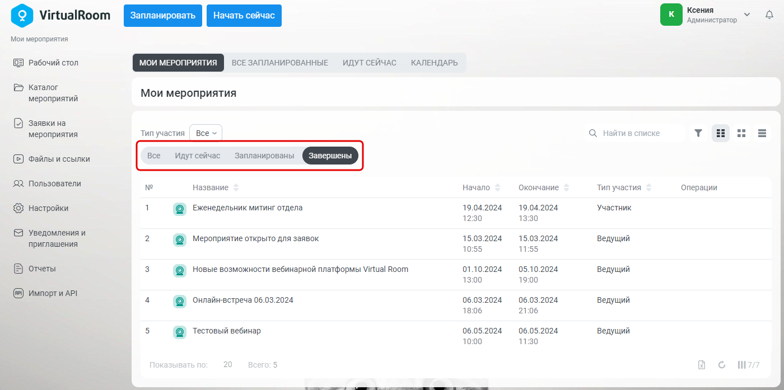Sort the table by Окончание
This screenshot has height=390, width=784.
point(544,187)
